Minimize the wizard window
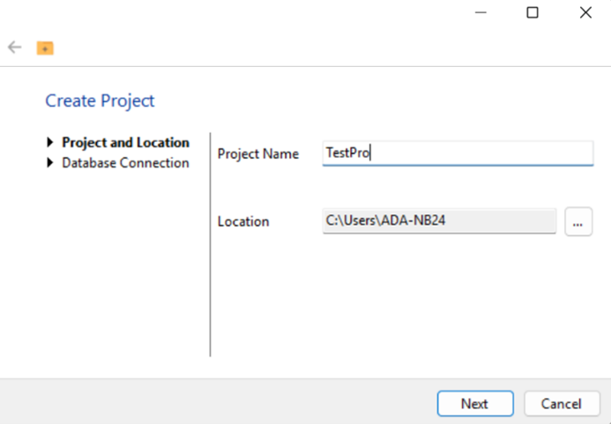 (x=481, y=13)
